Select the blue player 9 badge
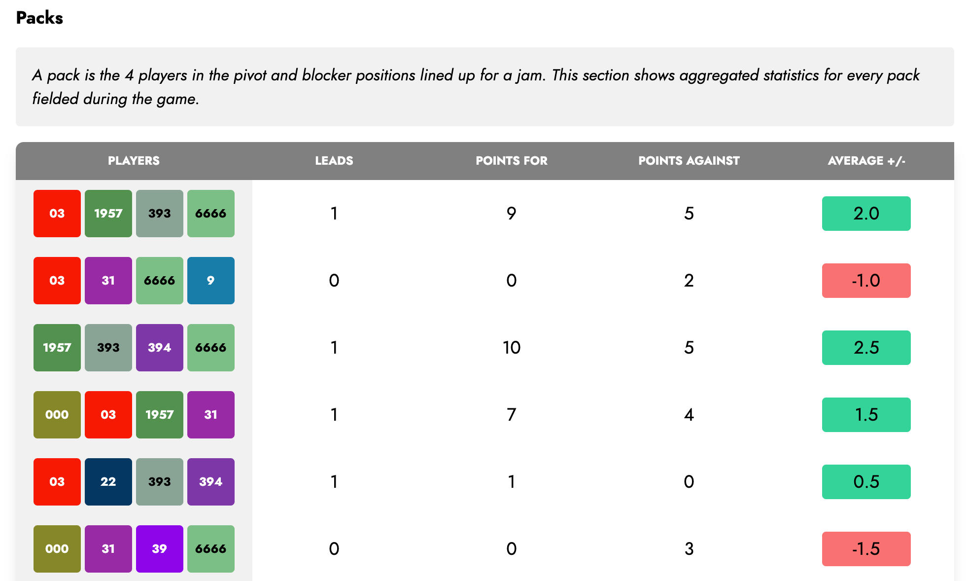This screenshot has width=968, height=581. [x=211, y=281]
